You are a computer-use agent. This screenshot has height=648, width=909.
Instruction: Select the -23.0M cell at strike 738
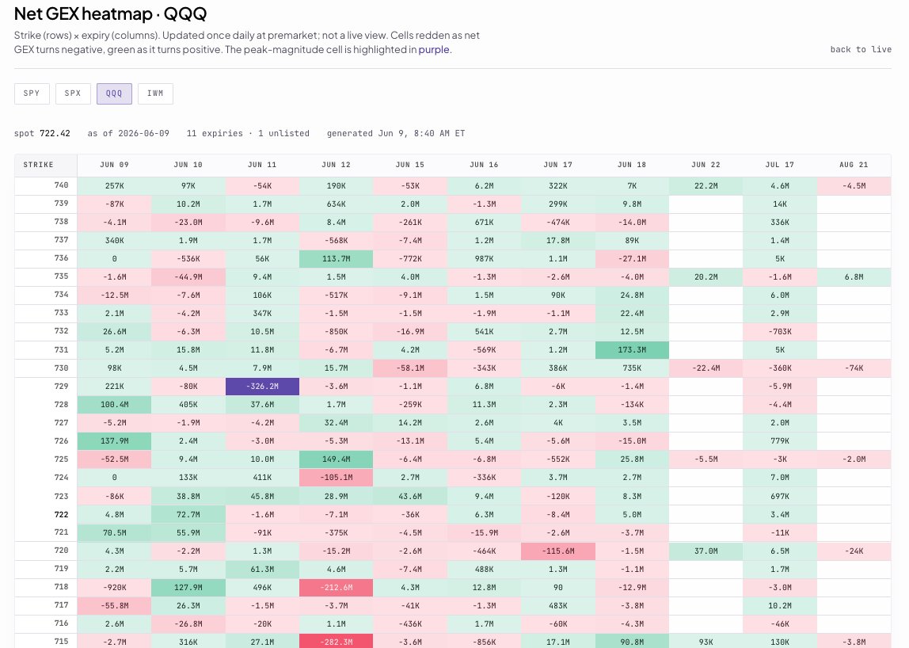click(x=188, y=222)
